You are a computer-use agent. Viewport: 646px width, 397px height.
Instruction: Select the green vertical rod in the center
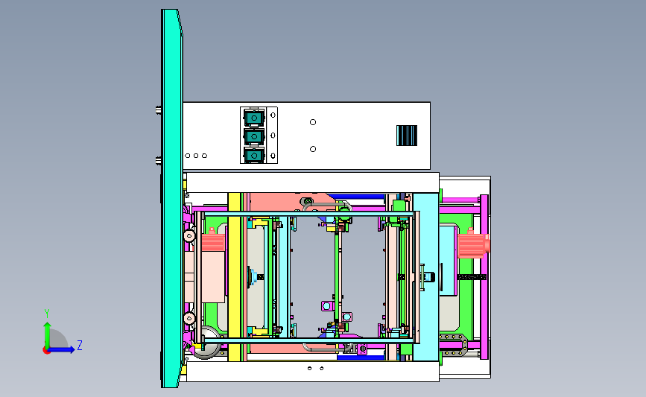click(x=338, y=276)
